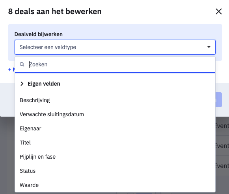This screenshot has width=229, height=194.
Task: Click the partially hidden blue plus link
Action: click(11, 70)
